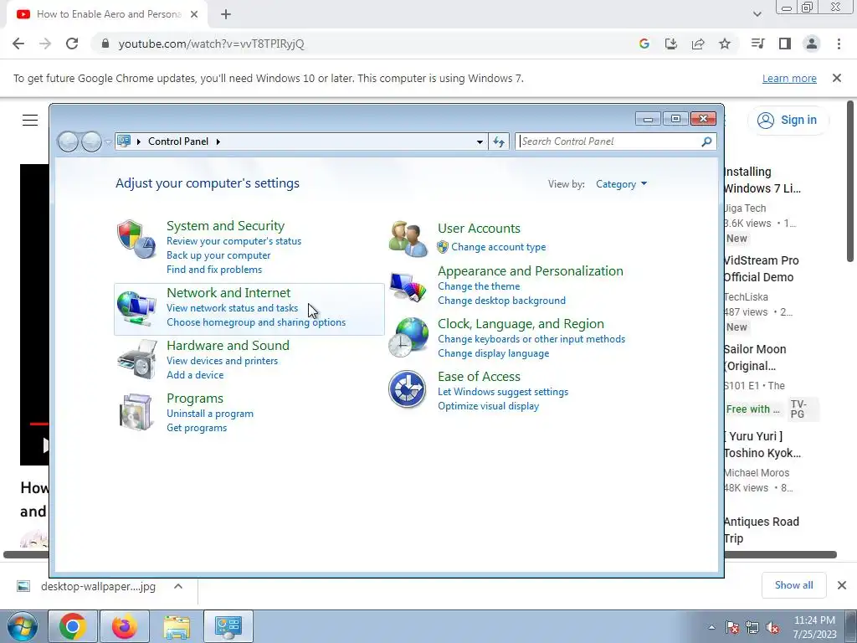Viewport: 857px width, 643px height.
Task: Expand the View by Category dropdown
Action: tap(622, 184)
